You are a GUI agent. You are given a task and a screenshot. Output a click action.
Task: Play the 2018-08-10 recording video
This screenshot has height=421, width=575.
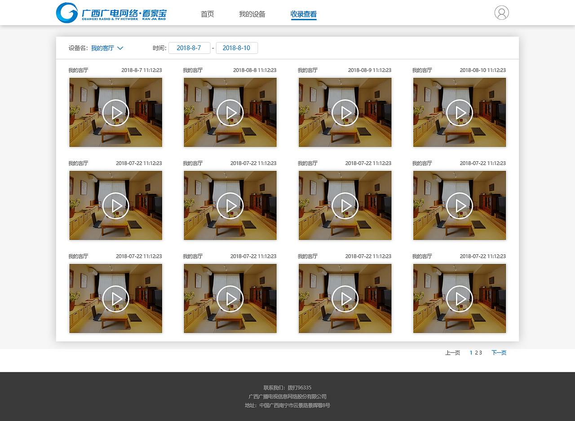click(x=459, y=112)
